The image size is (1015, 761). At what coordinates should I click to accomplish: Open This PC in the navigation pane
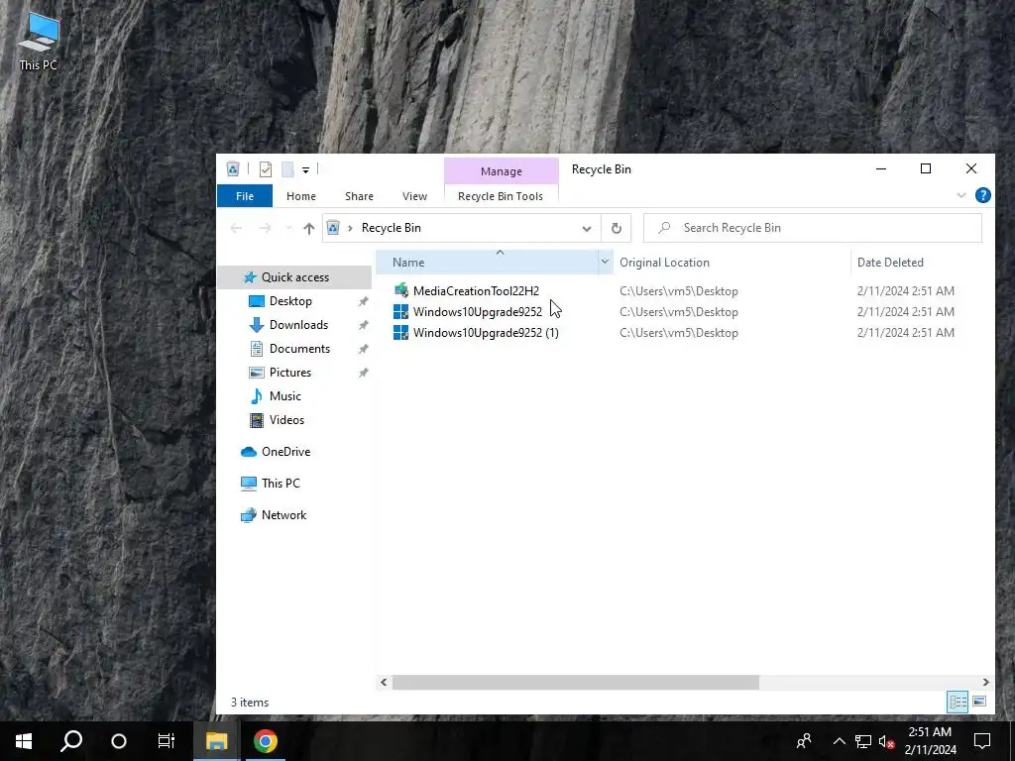(281, 484)
